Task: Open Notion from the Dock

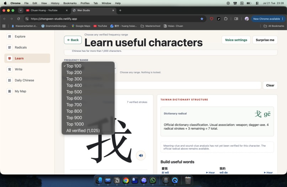Action: coord(117,180)
